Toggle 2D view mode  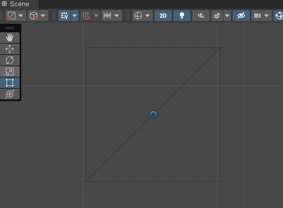point(163,16)
